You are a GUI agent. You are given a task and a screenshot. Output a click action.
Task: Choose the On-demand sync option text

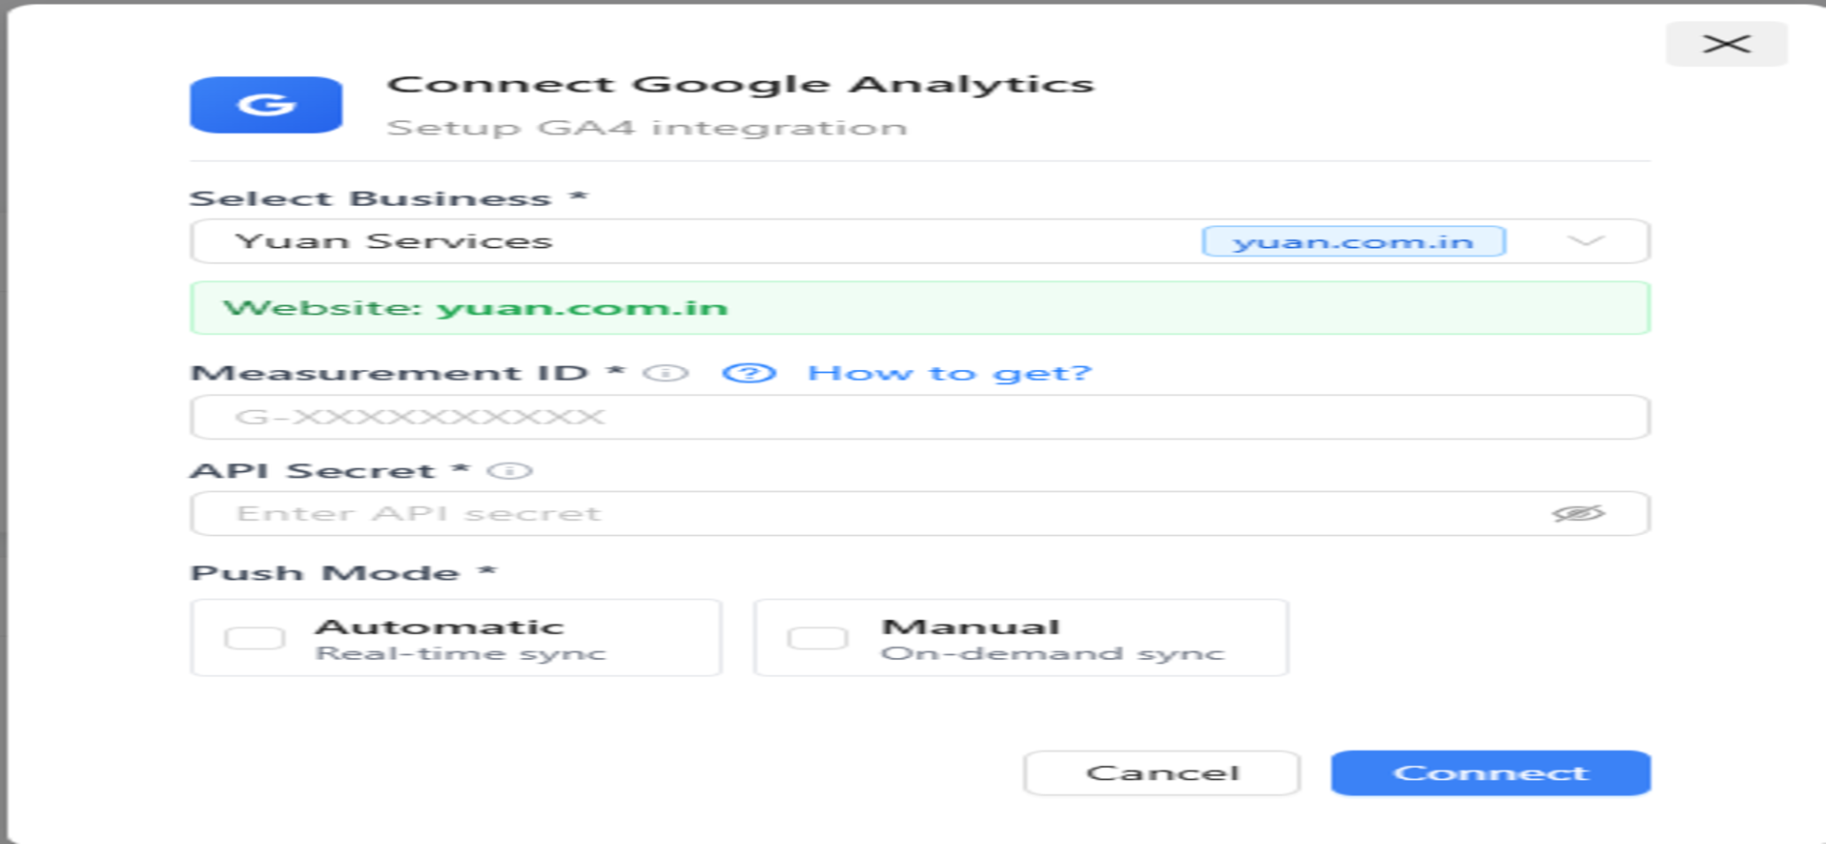pos(1052,654)
